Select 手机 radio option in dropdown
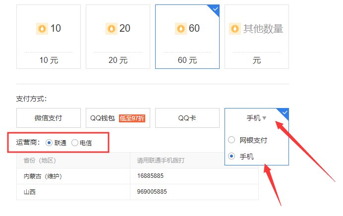This screenshot has width=343, height=216. 231,156
